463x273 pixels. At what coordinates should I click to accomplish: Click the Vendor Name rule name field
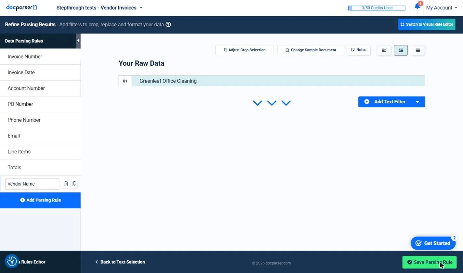pos(32,184)
